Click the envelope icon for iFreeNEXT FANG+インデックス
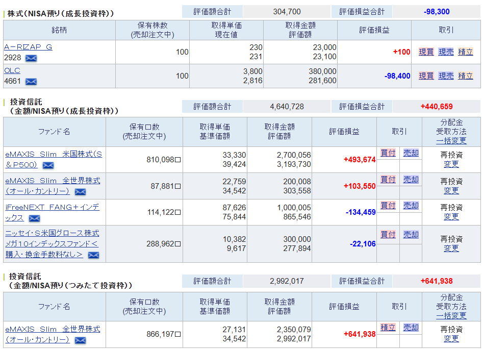483x349 pixels. click(x=34, y=218)
